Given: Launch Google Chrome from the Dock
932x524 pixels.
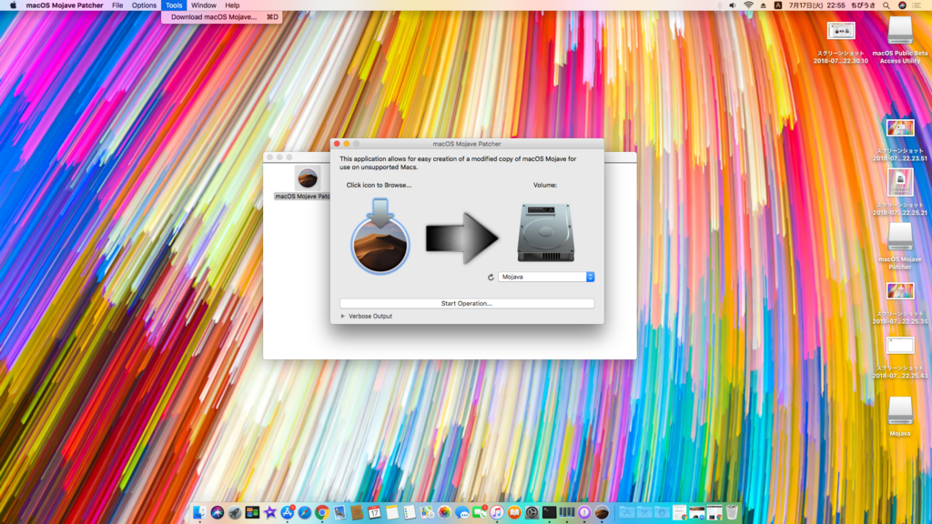Looking at the screenshot, I should coord(322,512).
